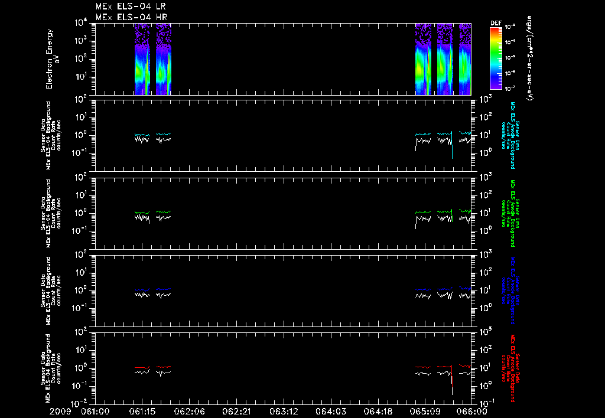Viewport: 605px width, 418px height.
Task: Click the "DEF" label above color bar
Action: point(496,23)
